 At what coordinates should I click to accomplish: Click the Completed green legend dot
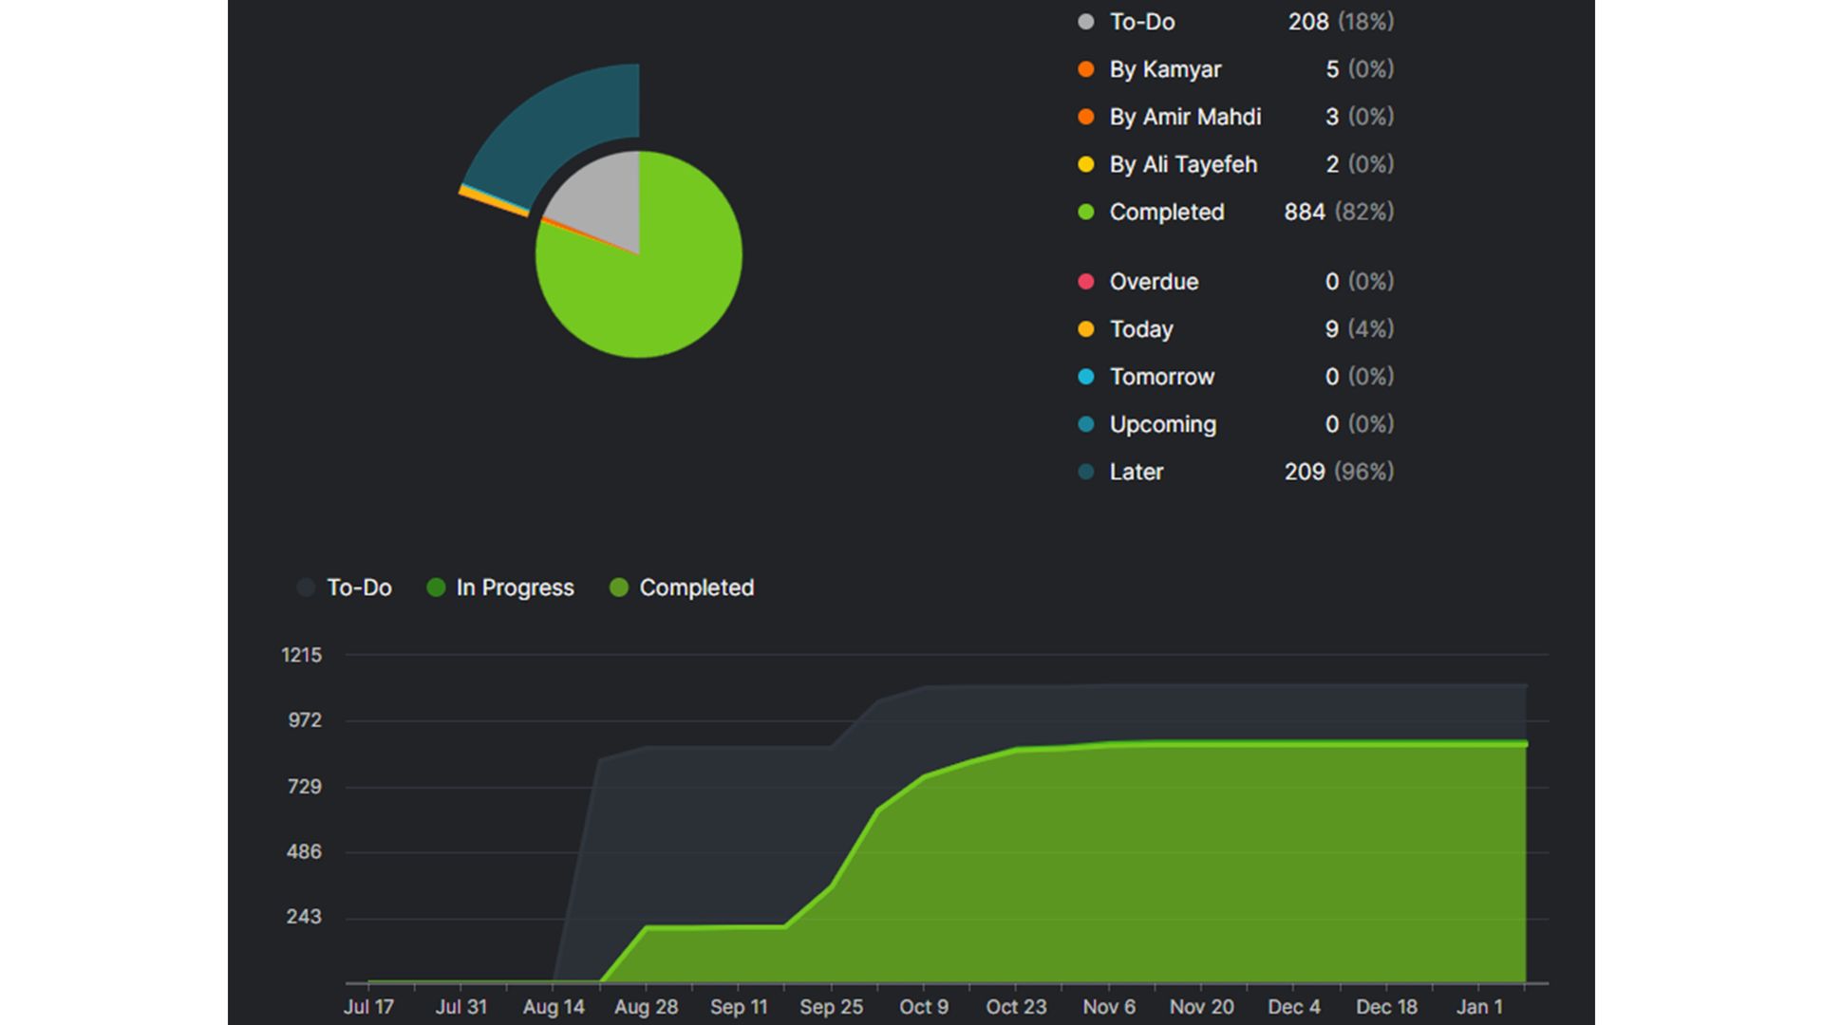coord(1086,212)
